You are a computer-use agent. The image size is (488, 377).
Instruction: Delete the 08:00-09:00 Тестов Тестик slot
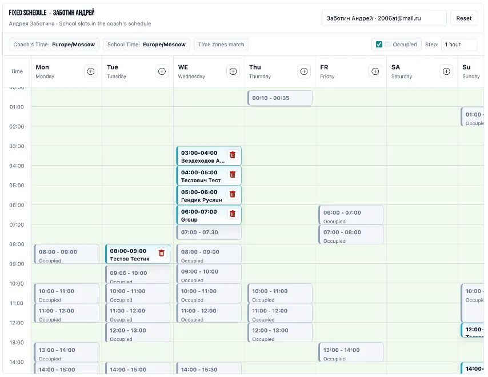[162, 253]
